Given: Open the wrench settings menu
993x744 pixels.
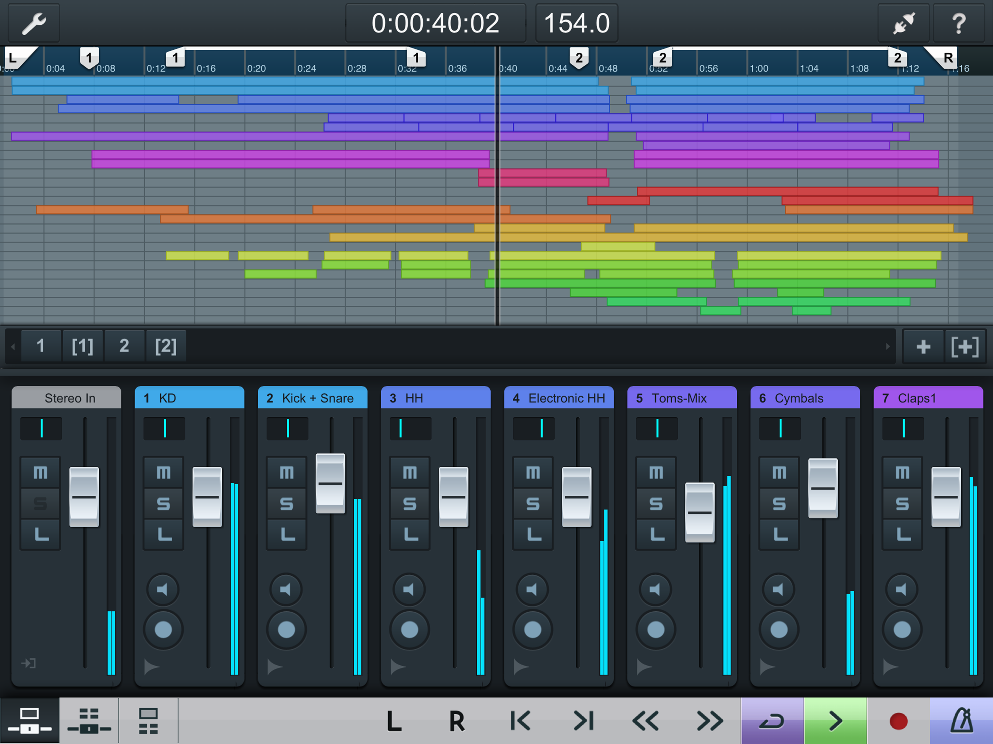Looking at the screenshot, I should [34, 23].
